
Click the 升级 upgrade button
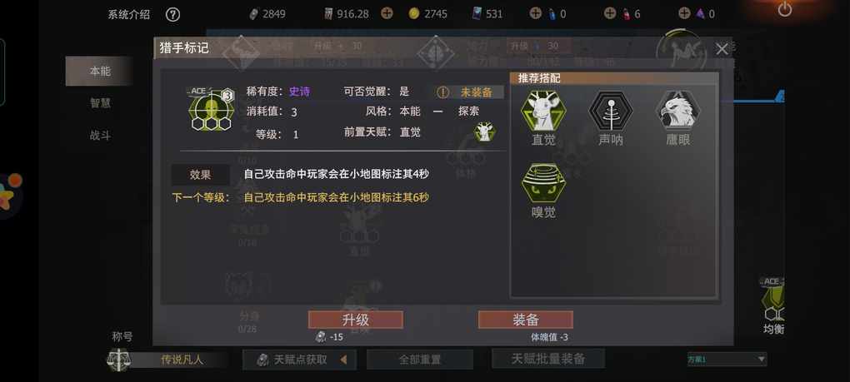coord(356,320)
